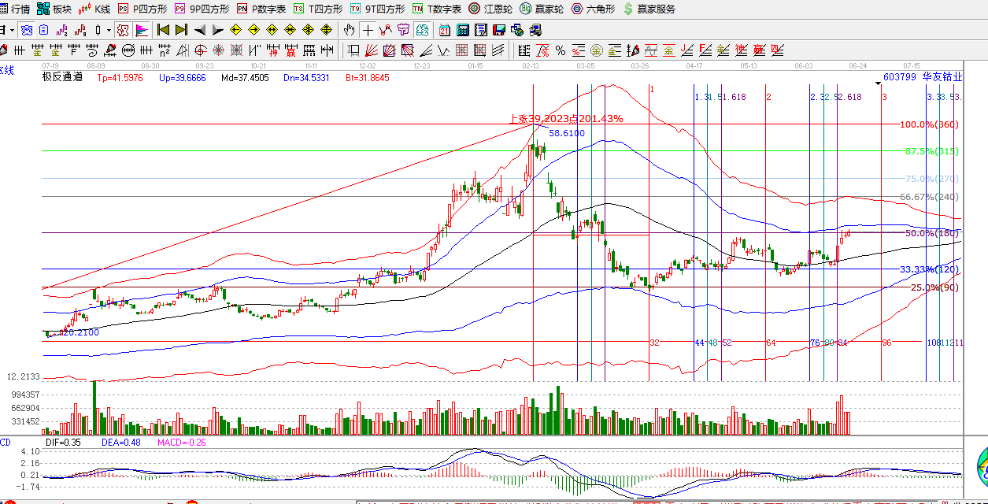The height and width of the screenshot is (504, 988).
Task: Open the calculator icon
Action: tap(463, 31)
